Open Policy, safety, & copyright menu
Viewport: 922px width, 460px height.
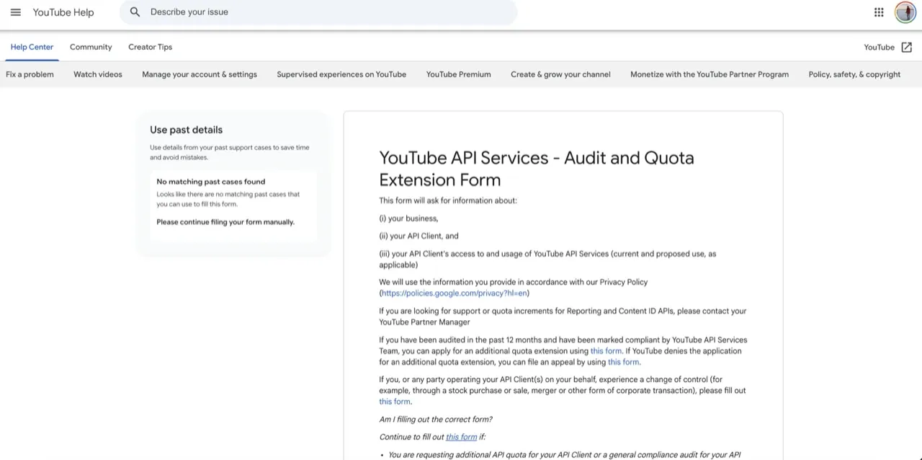click(854, 74)
